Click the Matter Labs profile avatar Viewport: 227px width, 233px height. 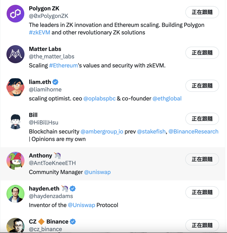(x=15, y=54)
